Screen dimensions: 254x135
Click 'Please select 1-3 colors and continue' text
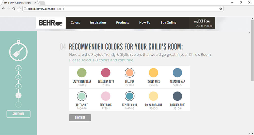(102, 60)
